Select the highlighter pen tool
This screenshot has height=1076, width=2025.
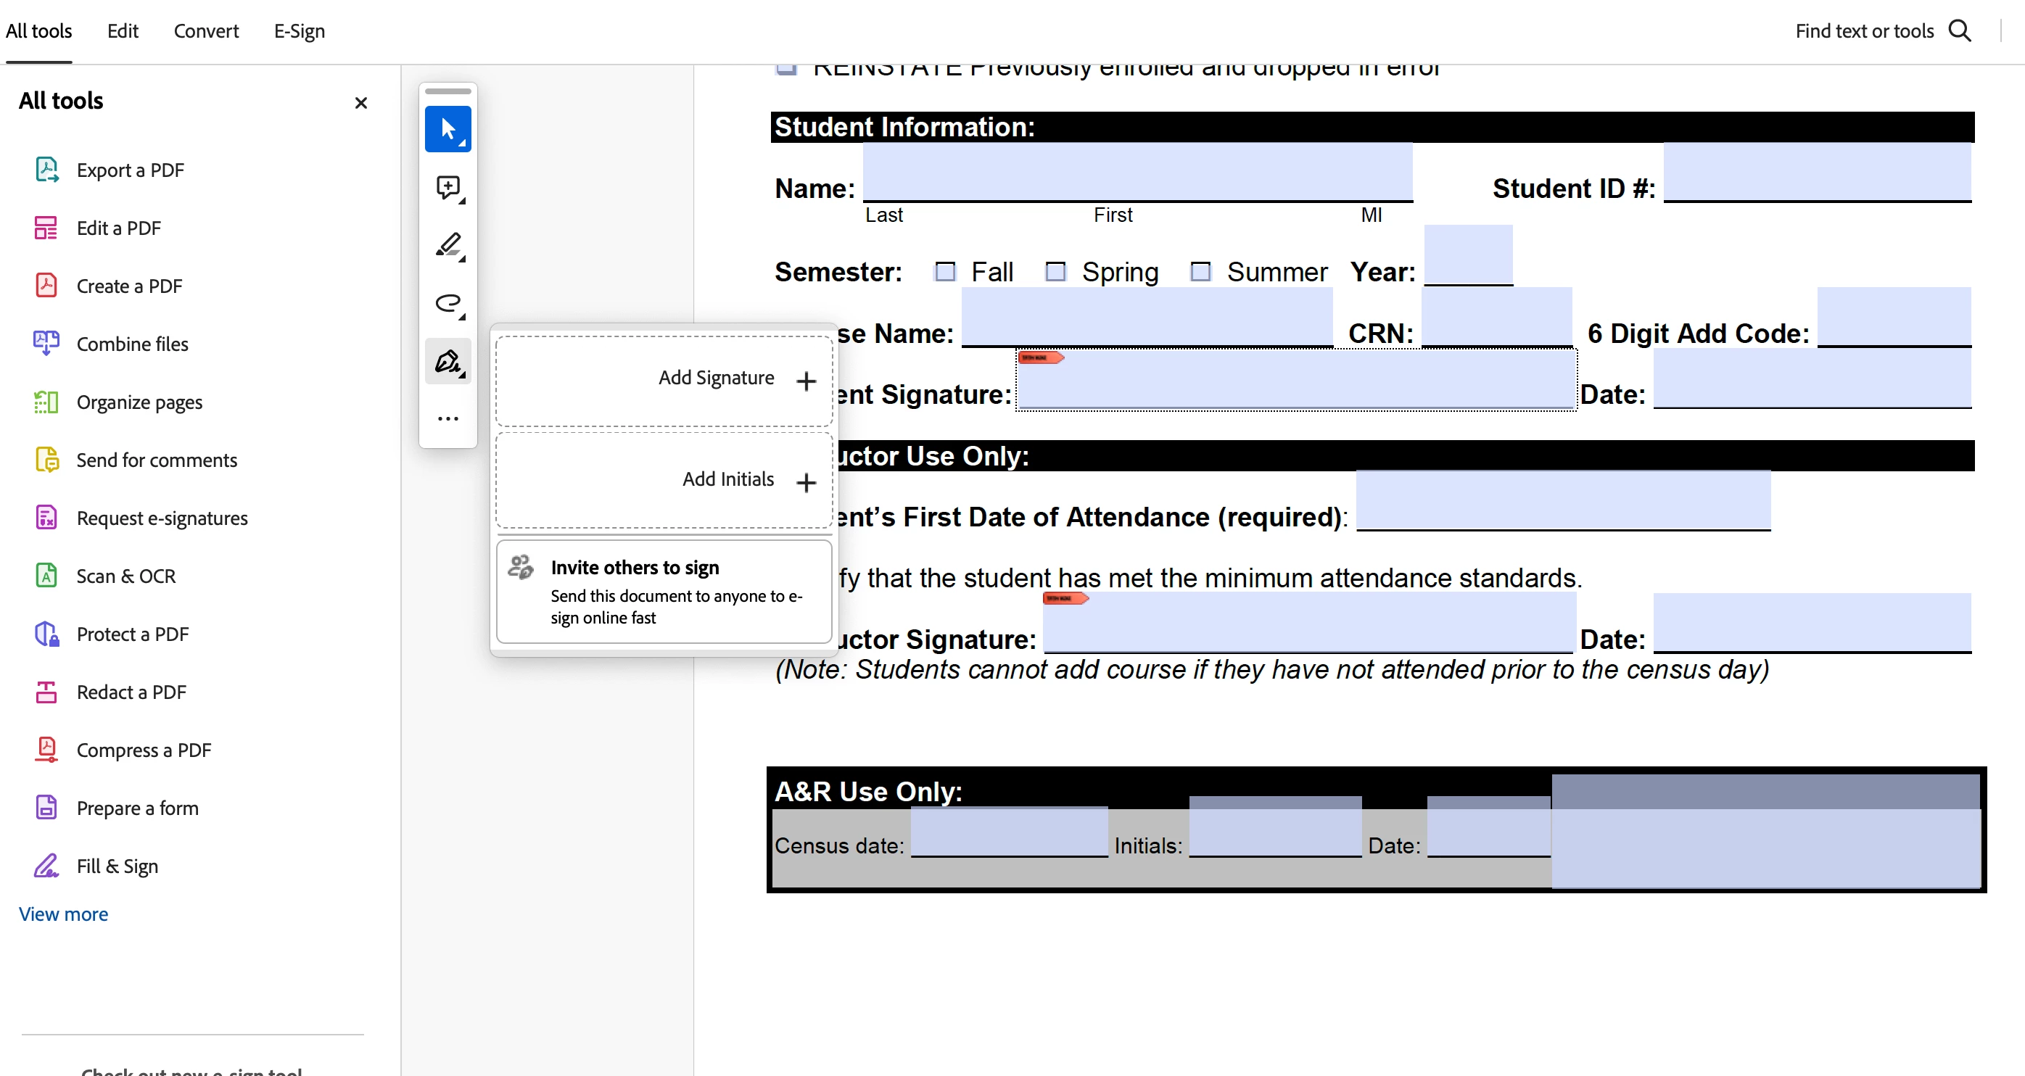[x=448, y=245]
